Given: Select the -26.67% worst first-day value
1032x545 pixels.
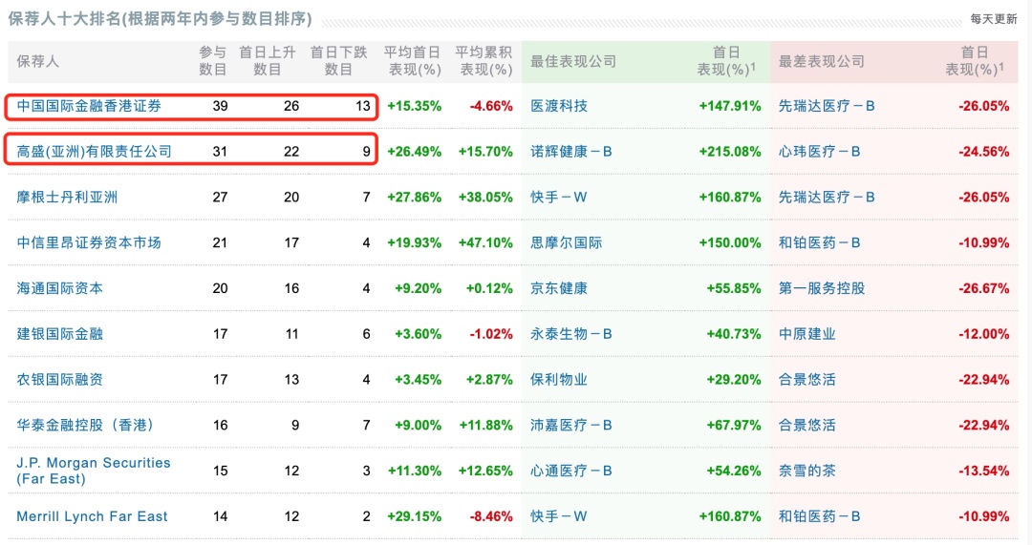Looking at the screenshot, I should click(x=983, y=288).
